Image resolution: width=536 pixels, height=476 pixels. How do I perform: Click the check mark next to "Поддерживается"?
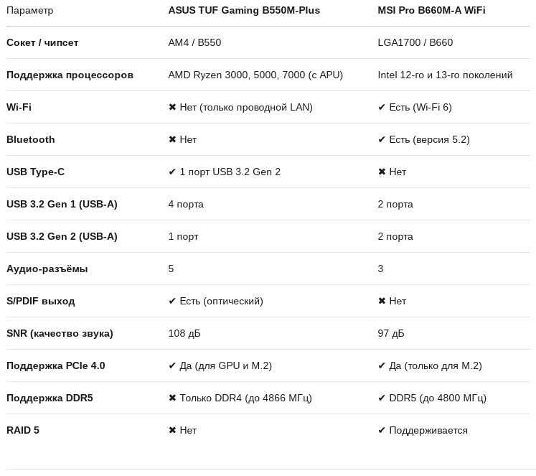382,430
